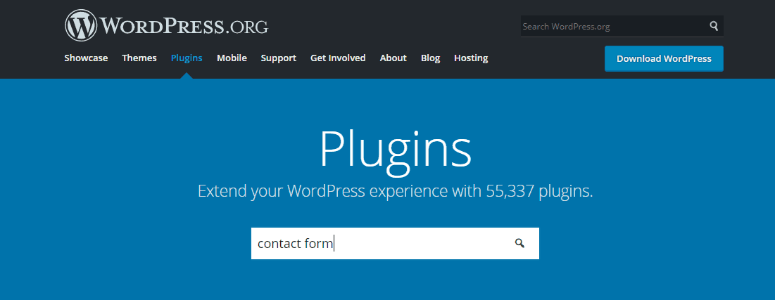Click the WordPress circular W logo
This screenshot has height=300, width=775.
pos(81,26)
